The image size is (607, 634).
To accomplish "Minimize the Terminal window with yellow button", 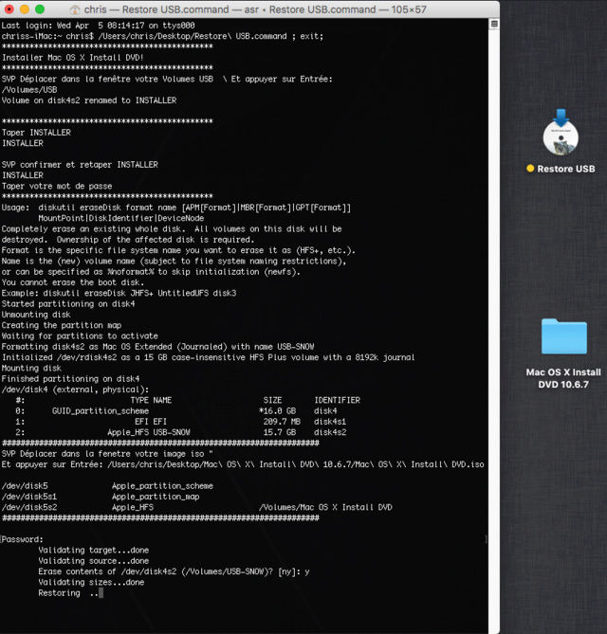I will (x=25, y=9).
